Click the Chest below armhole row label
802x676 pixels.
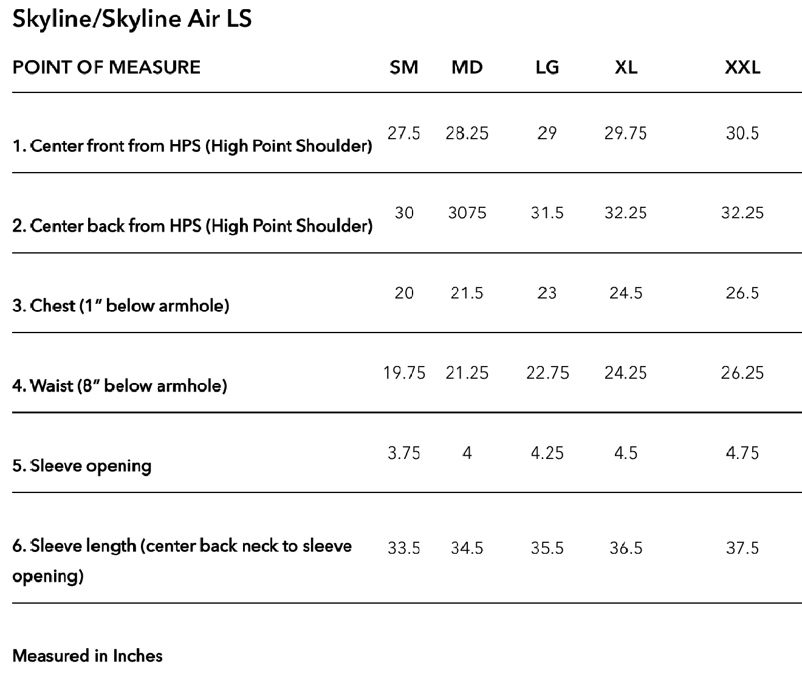(120, 306)
